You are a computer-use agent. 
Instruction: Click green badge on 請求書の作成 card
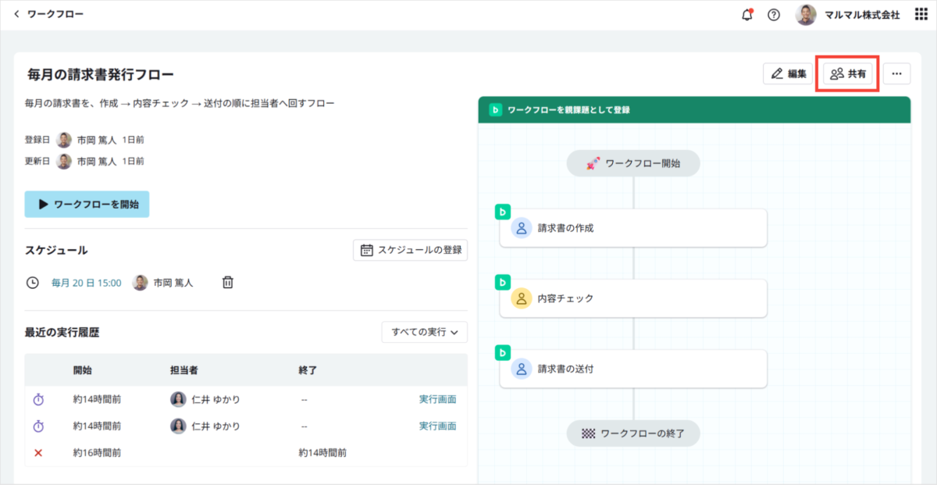tap(503, 212)
